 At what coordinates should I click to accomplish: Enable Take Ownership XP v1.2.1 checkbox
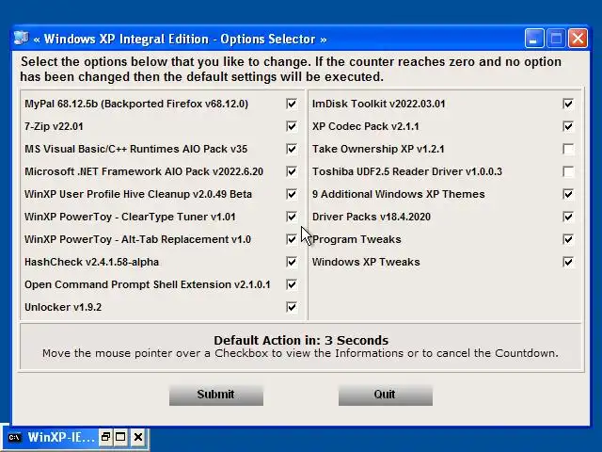568,149
